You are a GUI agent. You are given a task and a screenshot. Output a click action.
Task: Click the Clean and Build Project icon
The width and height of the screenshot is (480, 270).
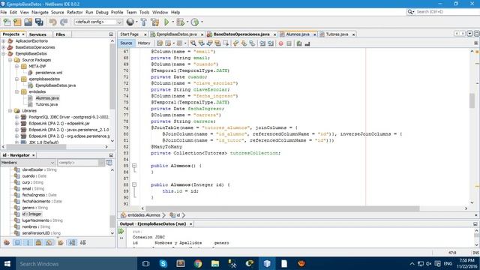[155, 22]
